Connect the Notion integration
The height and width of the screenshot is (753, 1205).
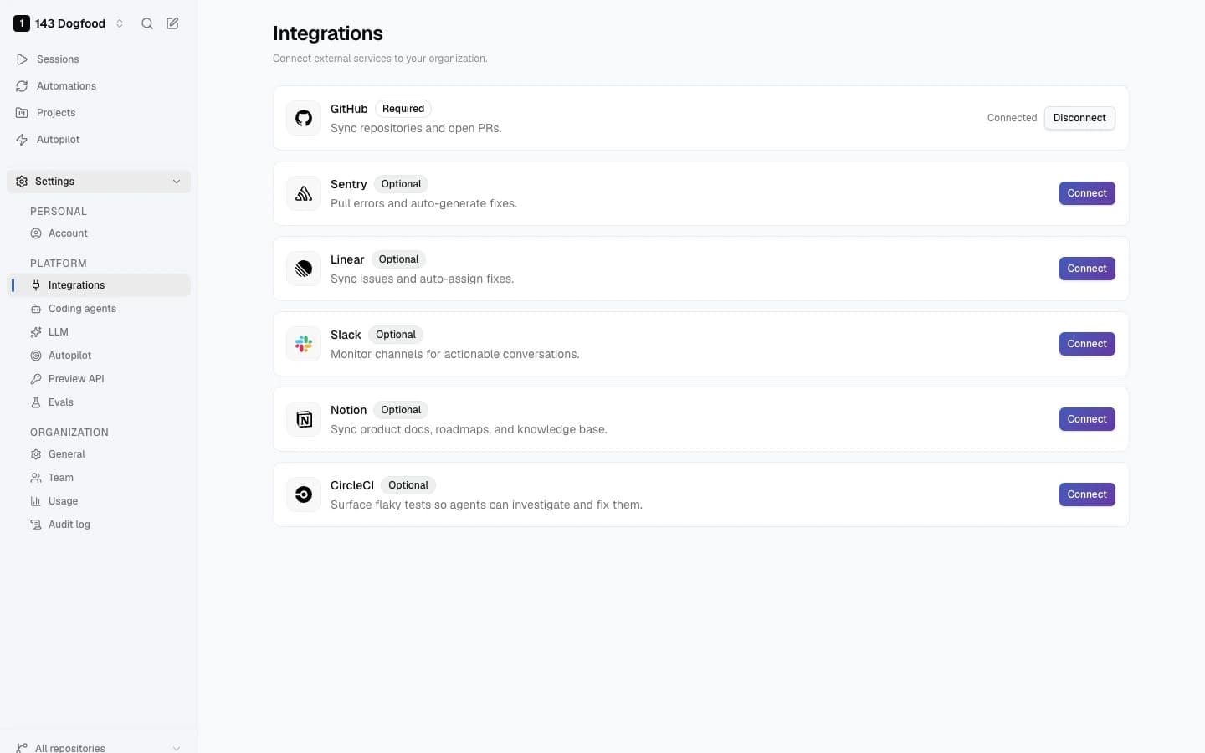1087,419
